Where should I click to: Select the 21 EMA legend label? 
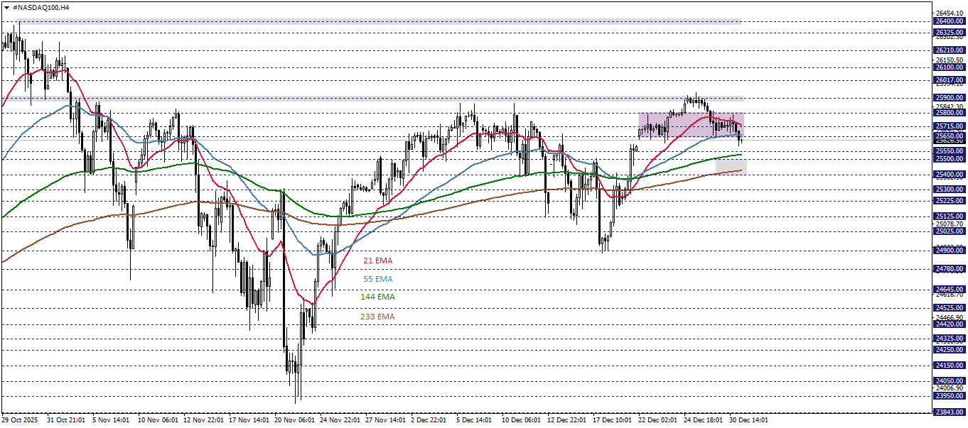[377, 260]
